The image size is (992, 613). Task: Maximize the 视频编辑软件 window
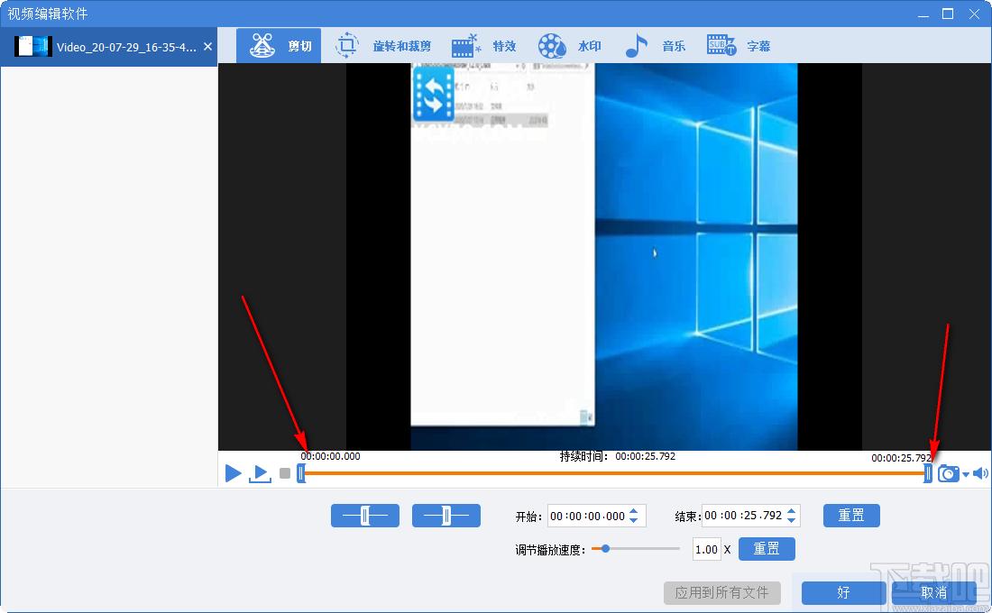(x=947, y=14)
